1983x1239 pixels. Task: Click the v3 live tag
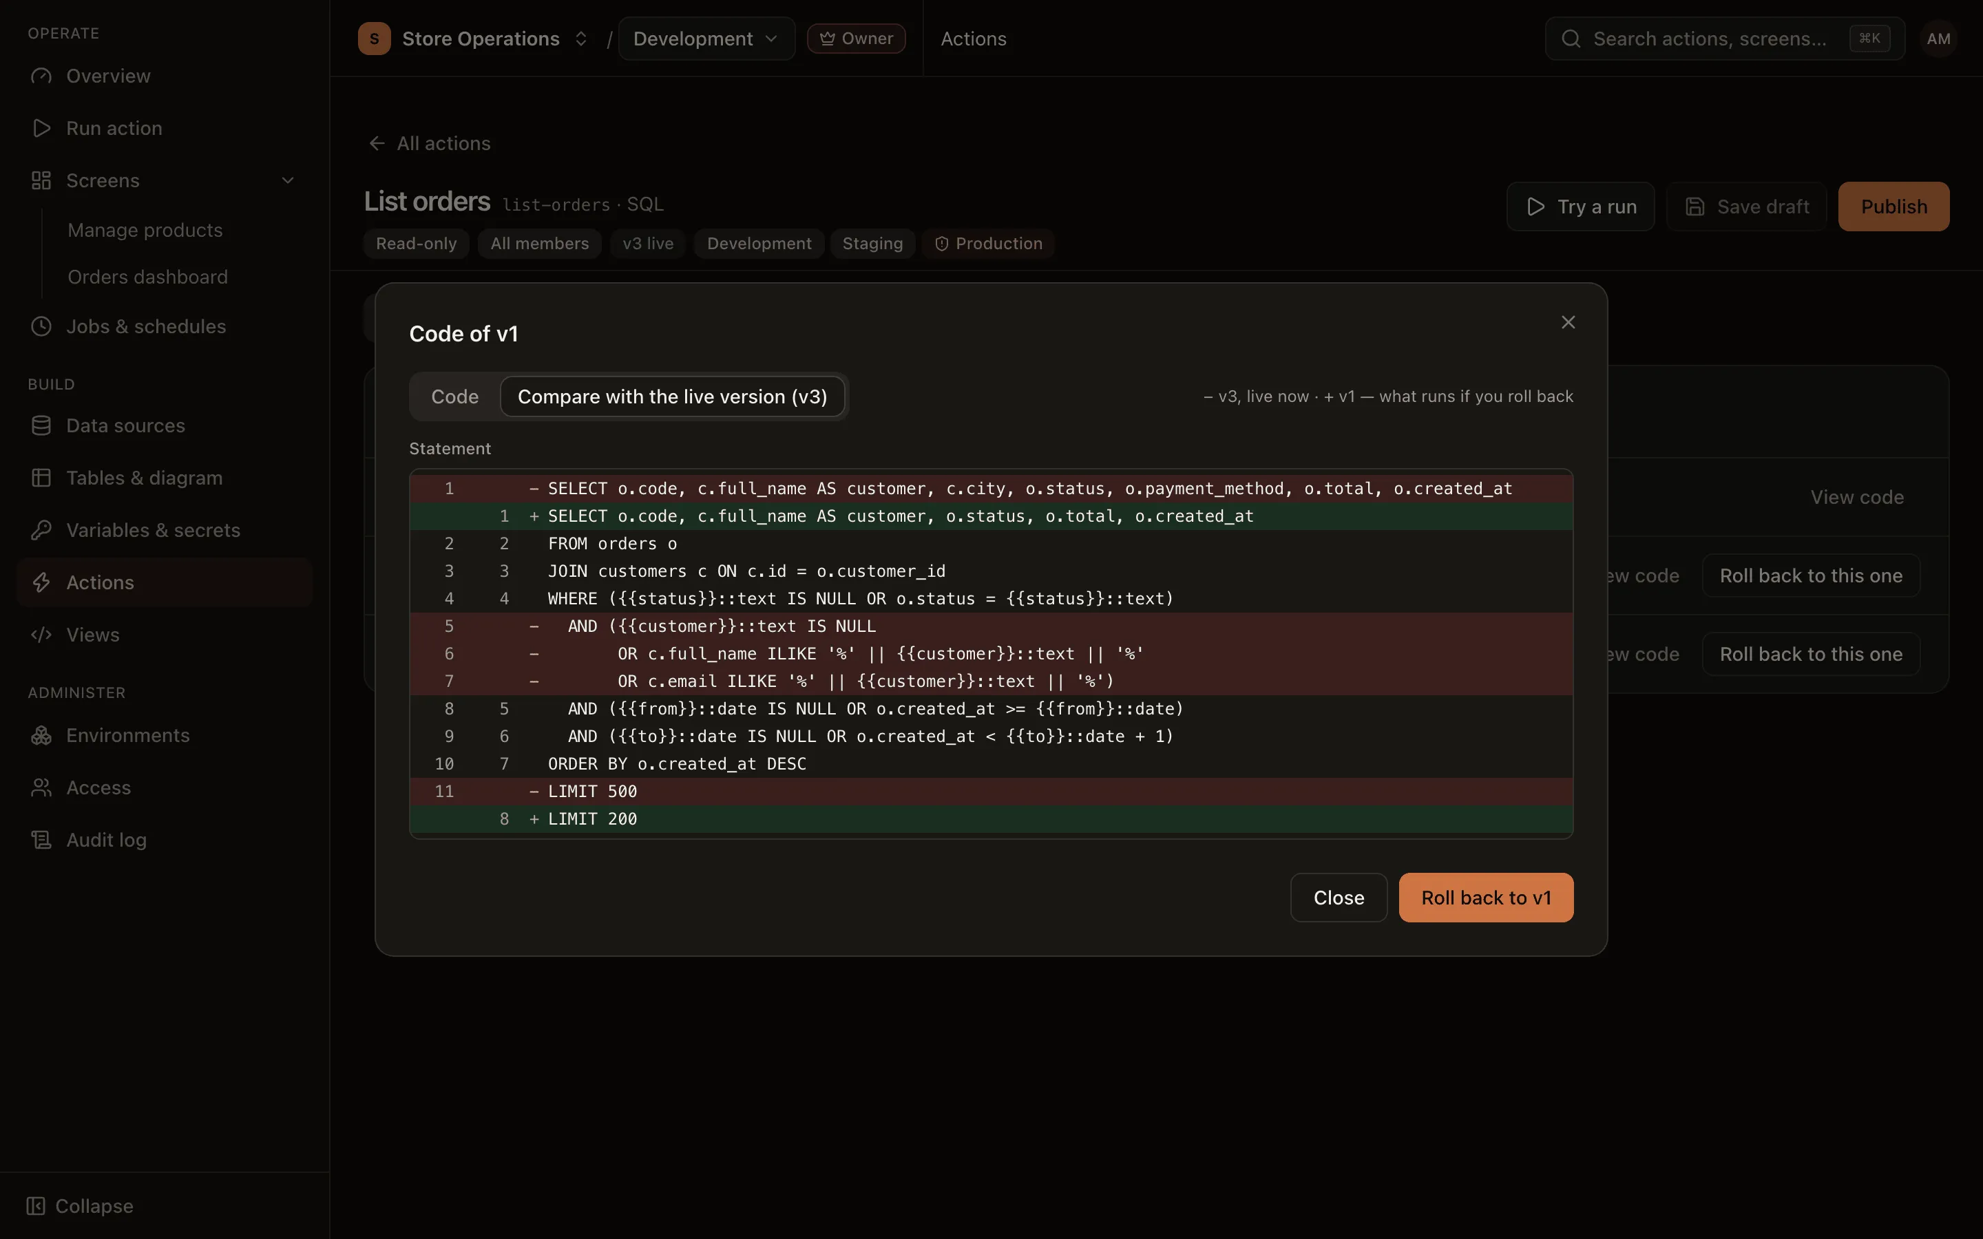pos(647,244)
